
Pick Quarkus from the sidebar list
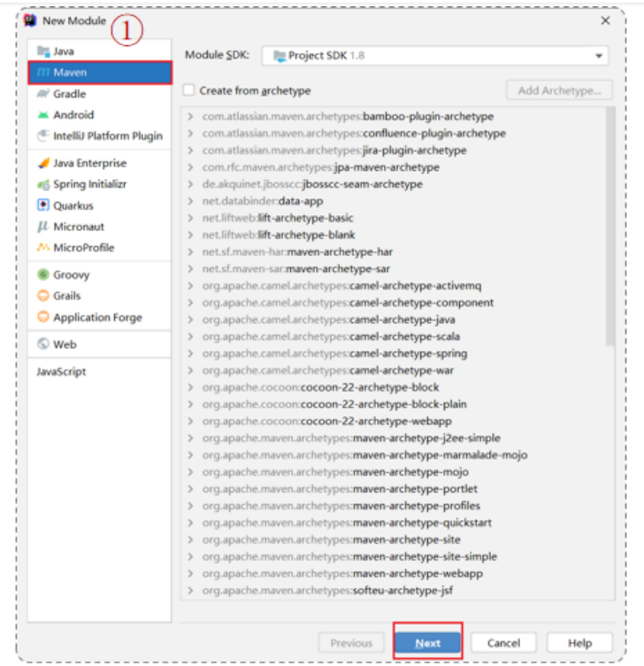100,205
